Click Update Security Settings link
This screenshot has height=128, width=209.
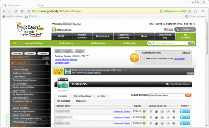click(66, 60)
